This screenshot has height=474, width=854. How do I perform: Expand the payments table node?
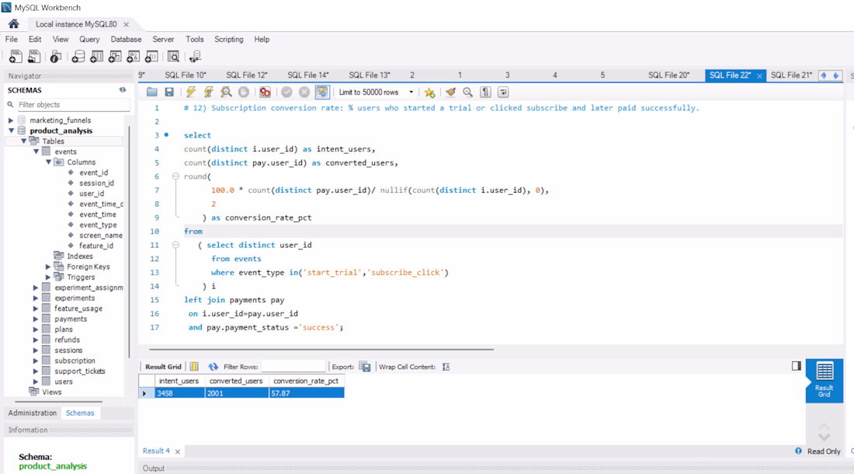coord(36,319)
